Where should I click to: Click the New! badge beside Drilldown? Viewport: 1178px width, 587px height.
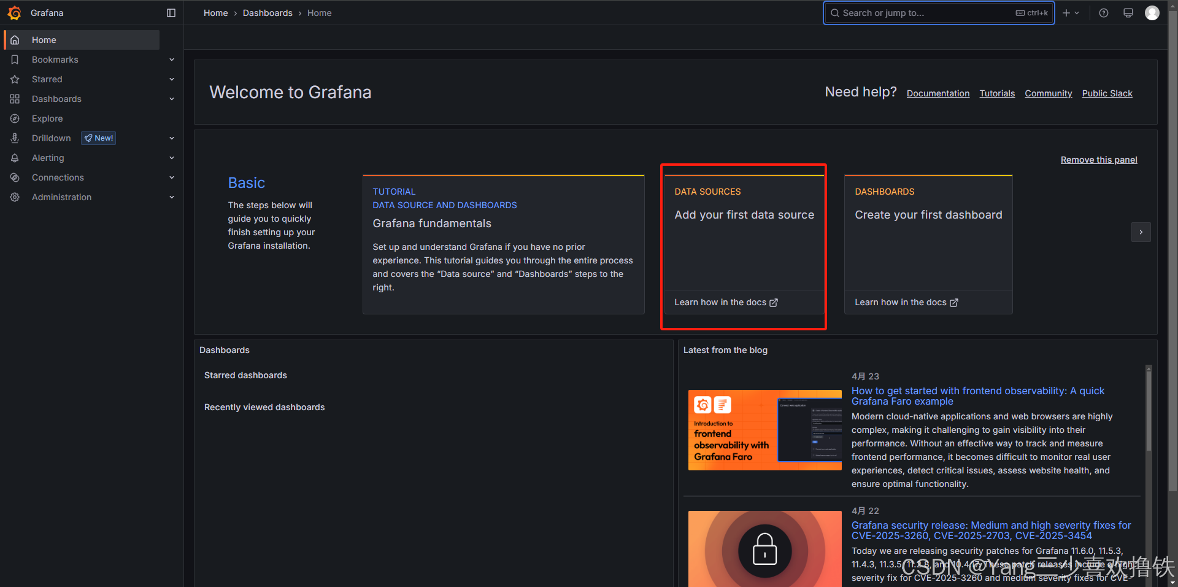tap(99, 138)
